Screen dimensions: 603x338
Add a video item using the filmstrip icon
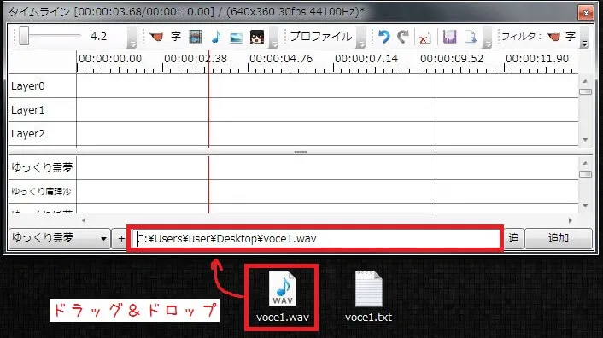pos(196,37)
